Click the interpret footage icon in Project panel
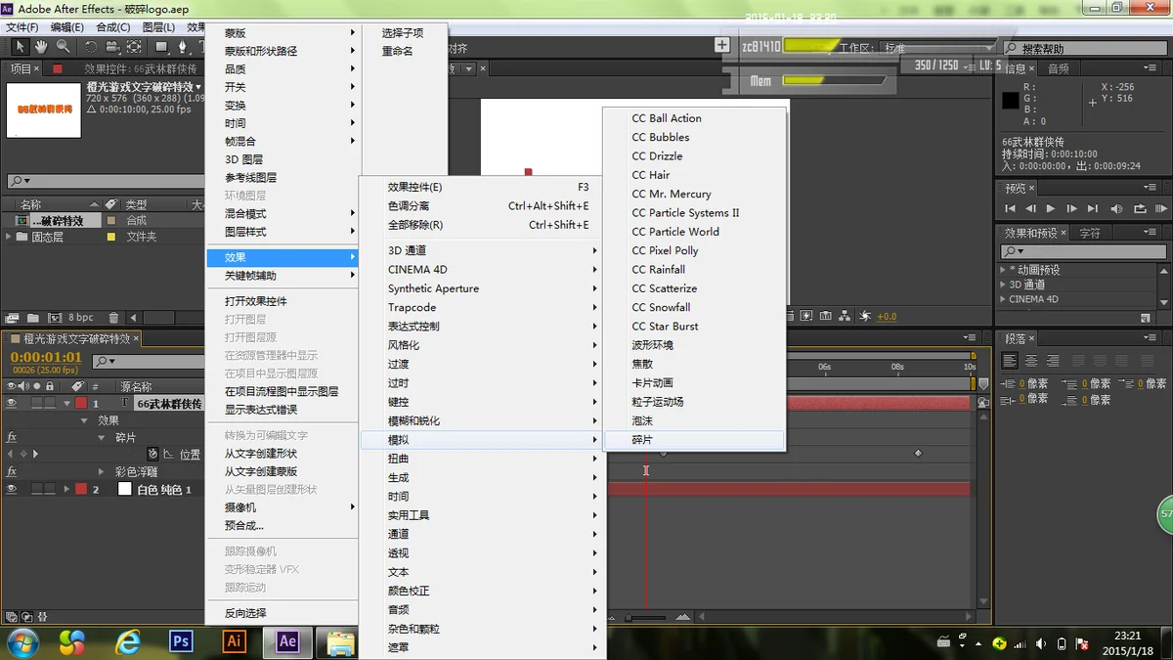 coord(13,318)
